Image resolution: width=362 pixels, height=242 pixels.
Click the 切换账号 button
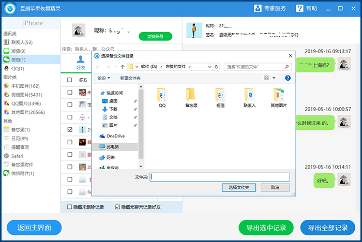tap(155, 37)
